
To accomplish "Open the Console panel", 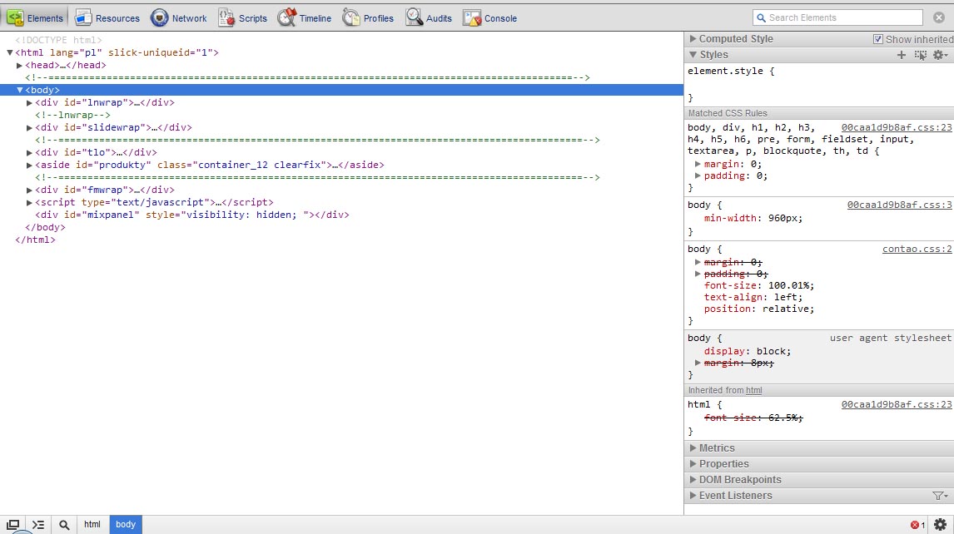I will pos(489,17).
